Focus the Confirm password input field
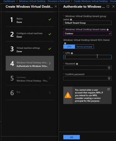 pyautogui.click(x=87, y=78)
